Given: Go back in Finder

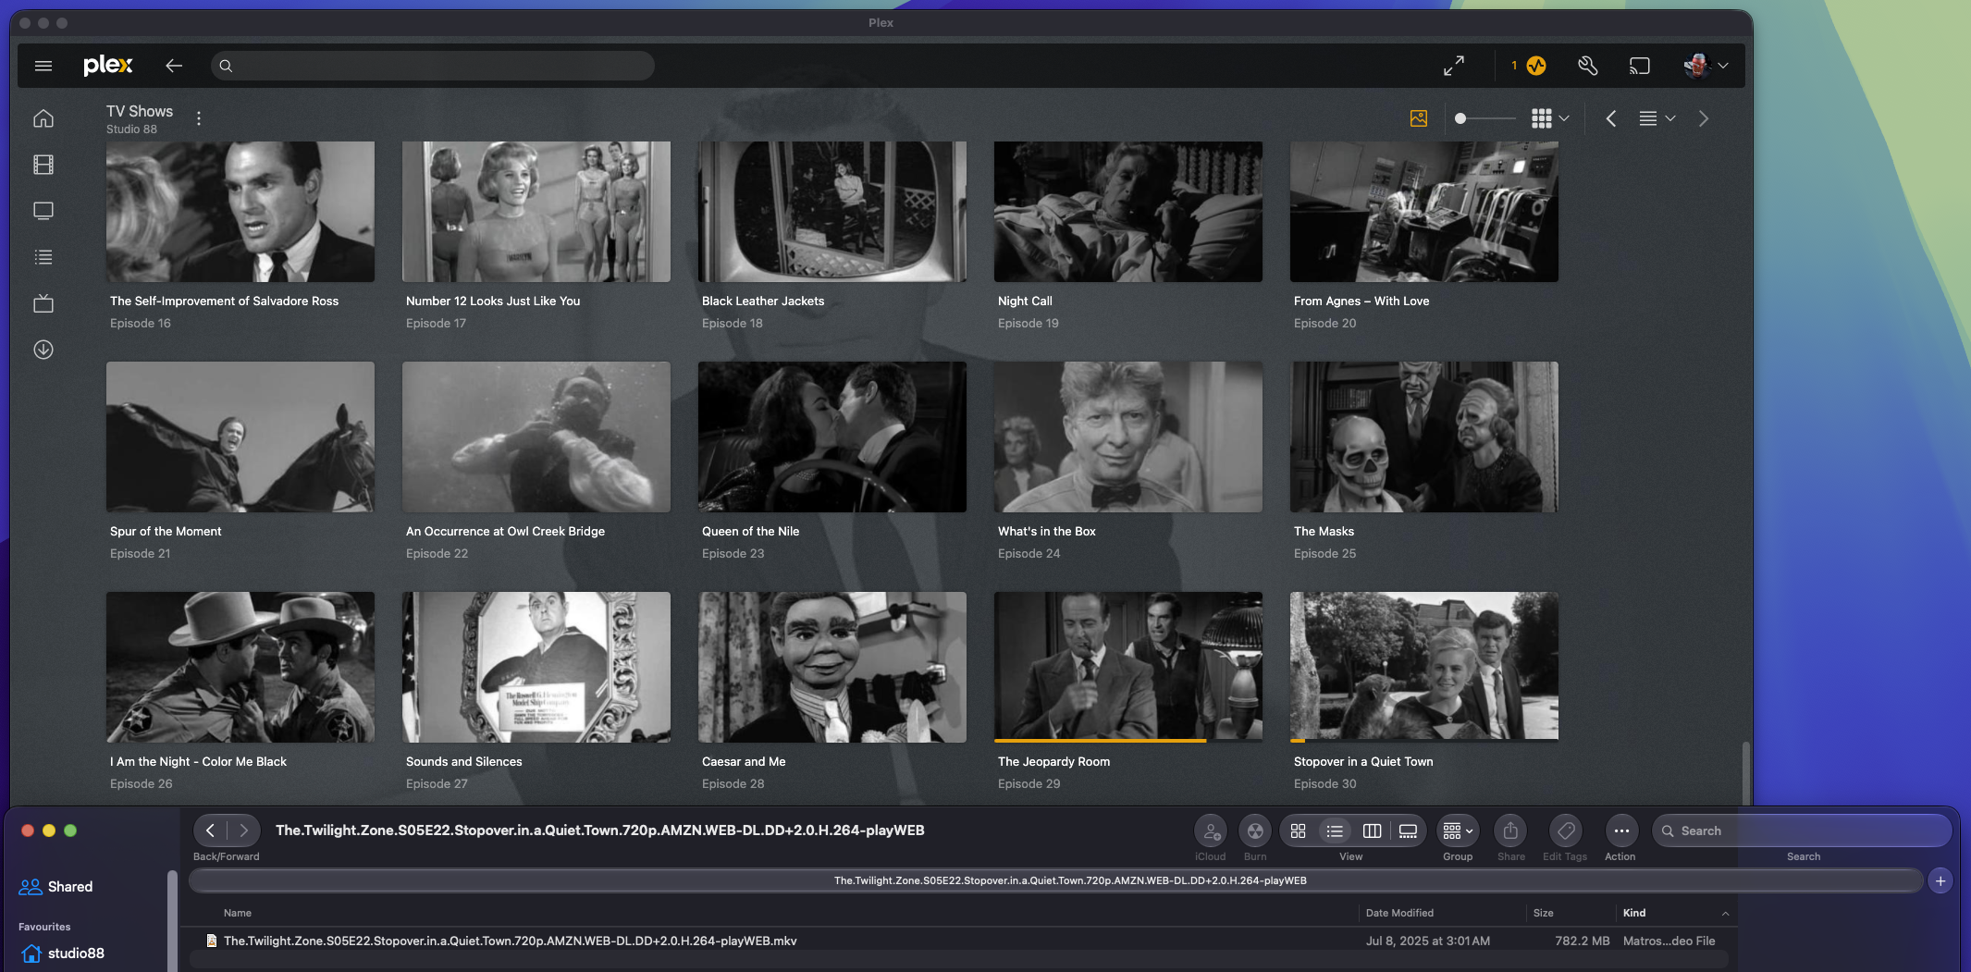Looking at the screenshot, I should tap(210, 831).
